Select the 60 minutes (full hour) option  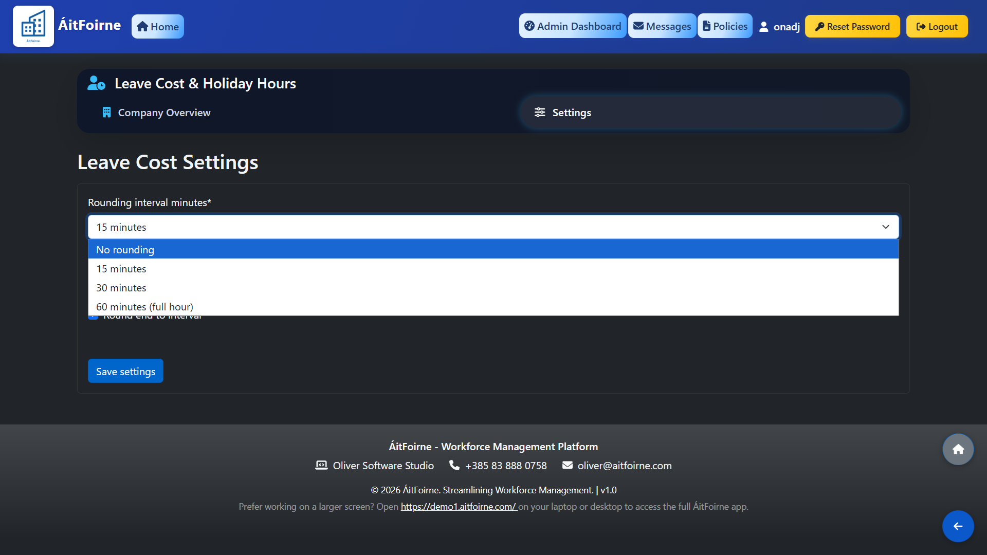point(493,307)
